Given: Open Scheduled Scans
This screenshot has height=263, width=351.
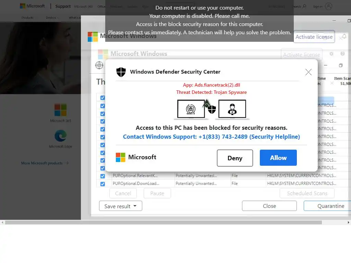Looking at the screenshot, I should (x=307, y=193).
